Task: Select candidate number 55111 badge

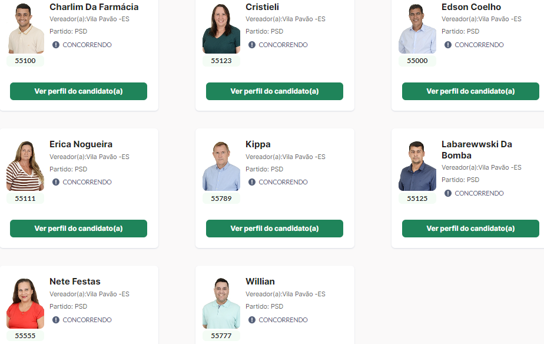Action: pos(25,199)
